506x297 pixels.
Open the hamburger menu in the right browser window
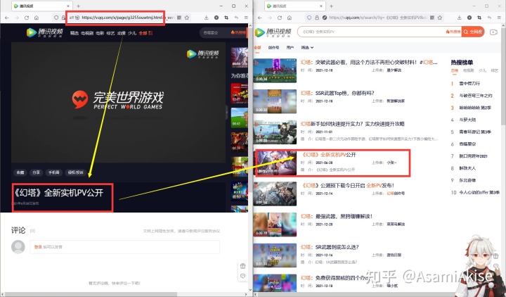pyautogui.click(x=499, y=18)
